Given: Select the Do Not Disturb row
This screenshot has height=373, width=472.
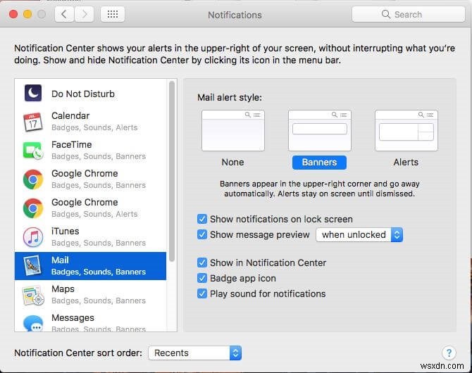Looking at the screenshot, I should [x=90, y=94].
